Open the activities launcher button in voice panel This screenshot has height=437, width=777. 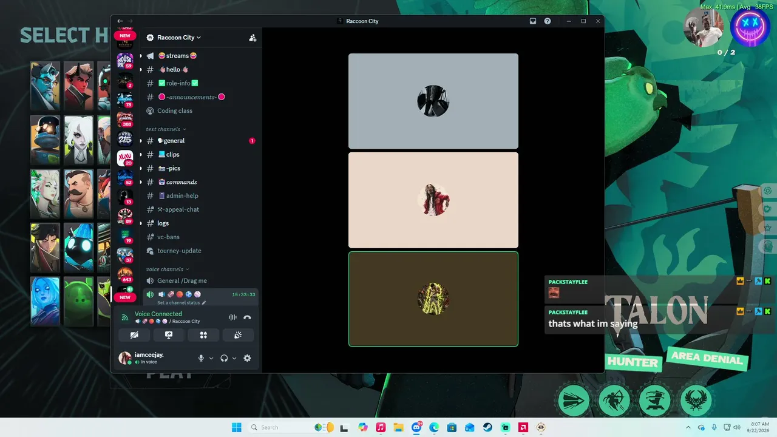(x=203, y=335)
